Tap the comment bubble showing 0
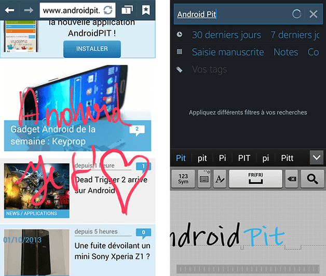Image resolution: width=326 pixels, height=276 pixels. click(x=143, y=233)
